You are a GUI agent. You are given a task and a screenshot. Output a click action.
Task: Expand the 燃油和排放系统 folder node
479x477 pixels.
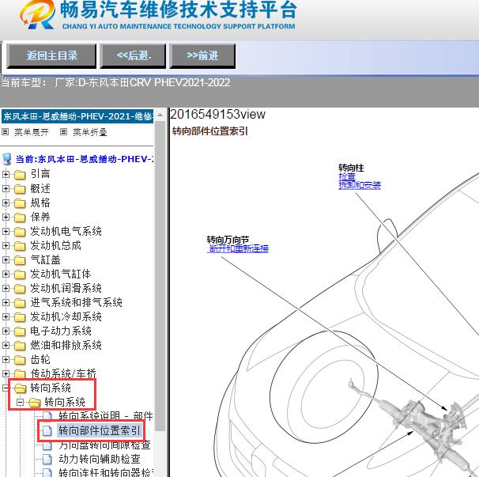coord(6,345)
